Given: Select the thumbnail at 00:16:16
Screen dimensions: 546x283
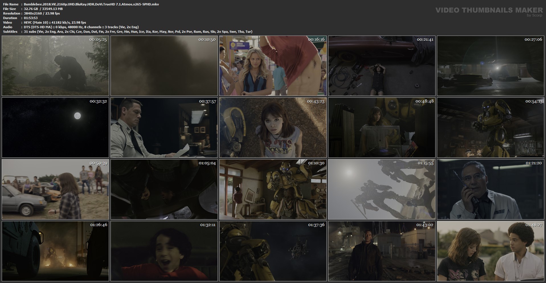Looking at the screenshot, I should [x=273, y=66].
